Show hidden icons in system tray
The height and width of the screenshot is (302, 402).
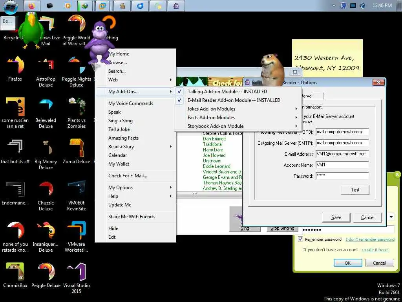coord(334,6)
